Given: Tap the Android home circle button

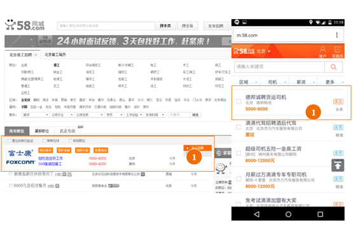Looking at the screenshot, I should coord(288,214).
